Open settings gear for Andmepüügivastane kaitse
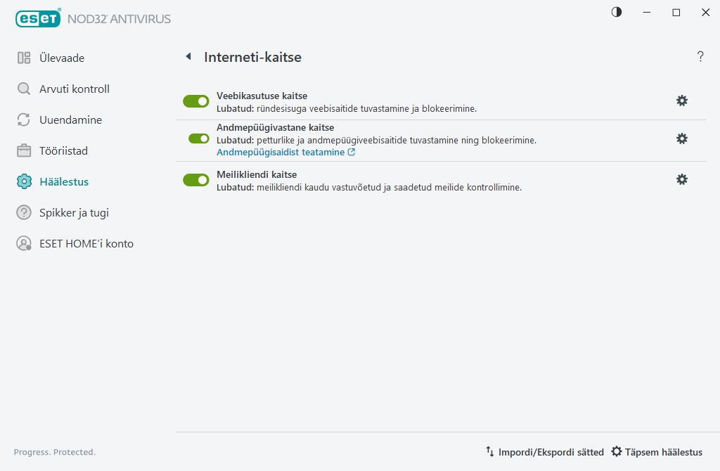Image resolution: width=720 pixels, height=471 pixels. [x=681, y=138]
